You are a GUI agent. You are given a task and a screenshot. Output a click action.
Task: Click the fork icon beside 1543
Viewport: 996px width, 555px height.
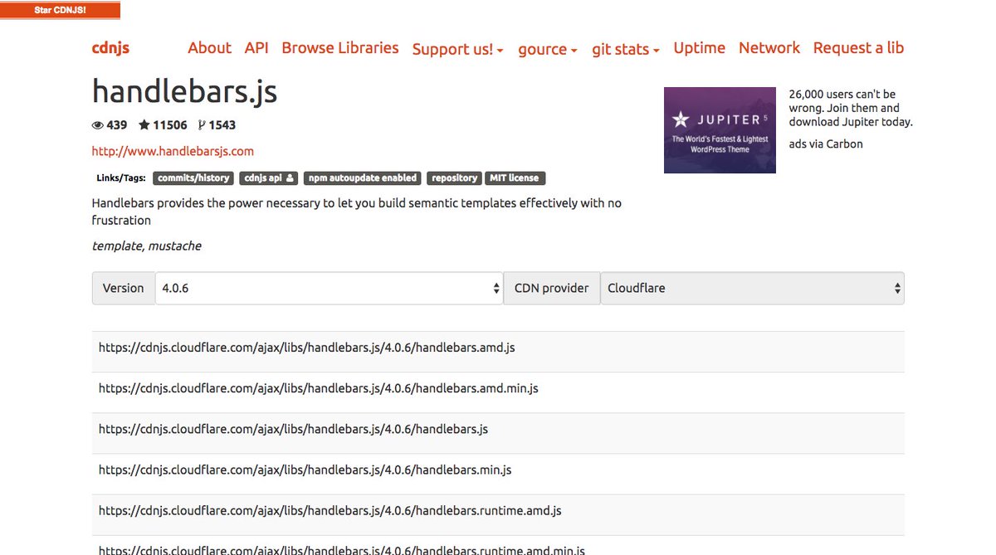pyautogui.click(x=202, y=125)
